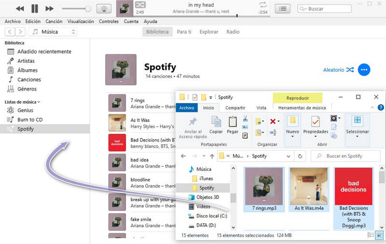Open the Nuevo dropdown button
386x244 pixels.
(x=292, y=129)
